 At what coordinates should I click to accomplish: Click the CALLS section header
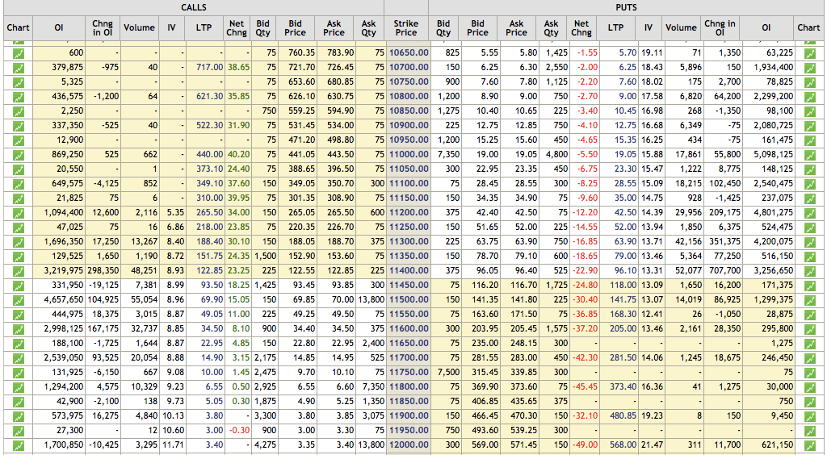click(x=194, y=7)
